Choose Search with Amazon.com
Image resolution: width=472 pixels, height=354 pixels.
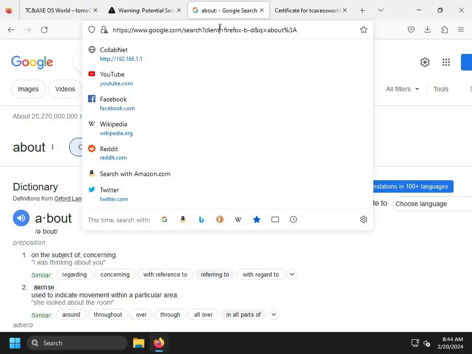click(x=228, y=174)
